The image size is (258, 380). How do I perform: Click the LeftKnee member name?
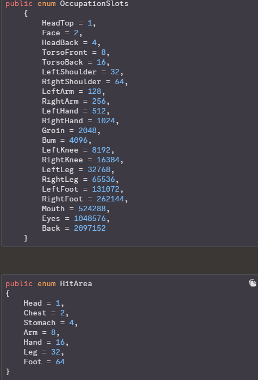[x=60, y=150]
